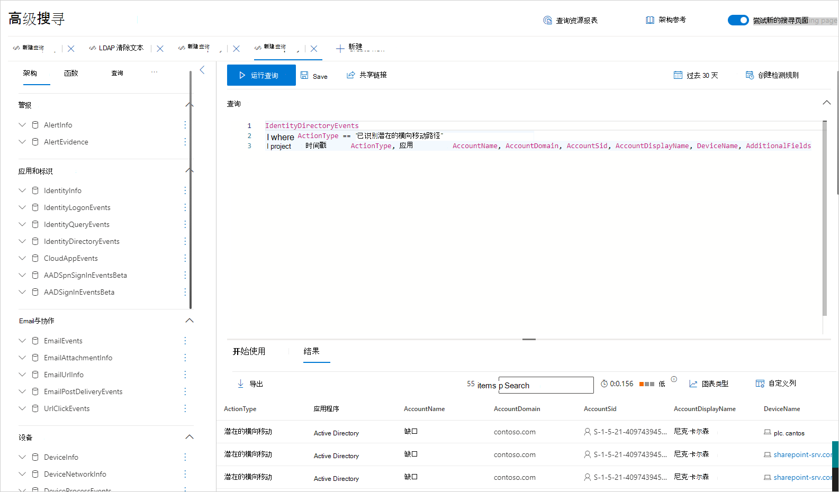
Task: Collapse the Email与协作 section
Action: click(190, 321)
